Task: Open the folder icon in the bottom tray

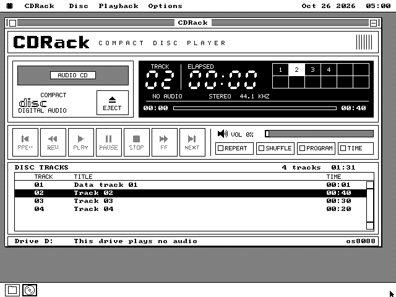Action: (12, 290)
